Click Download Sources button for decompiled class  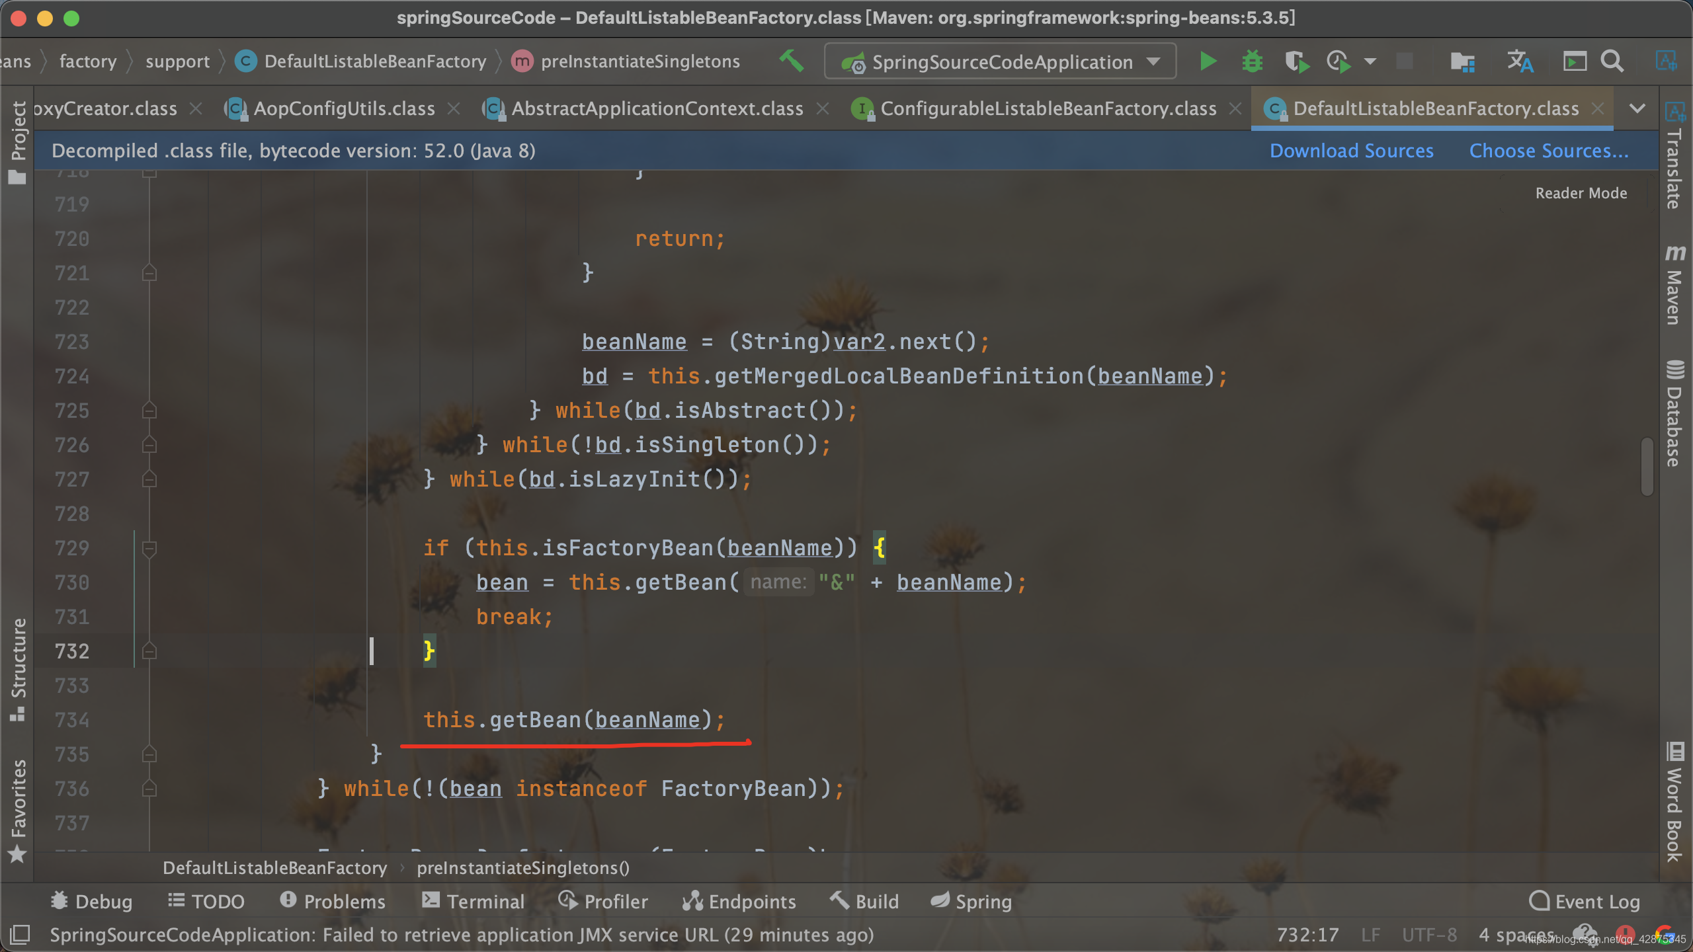tap(1351, 151)
